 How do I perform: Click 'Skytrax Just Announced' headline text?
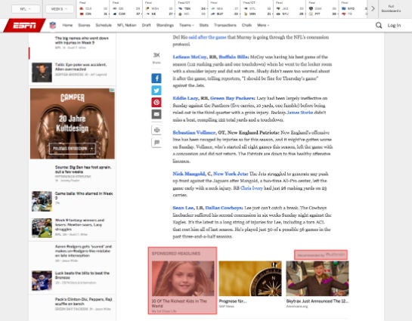[318, 301]
